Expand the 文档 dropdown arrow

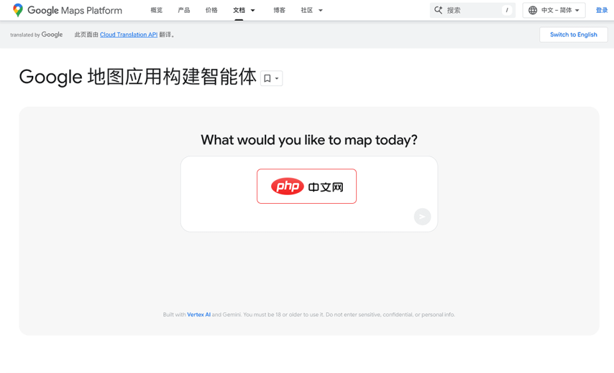tap(253, 11)
